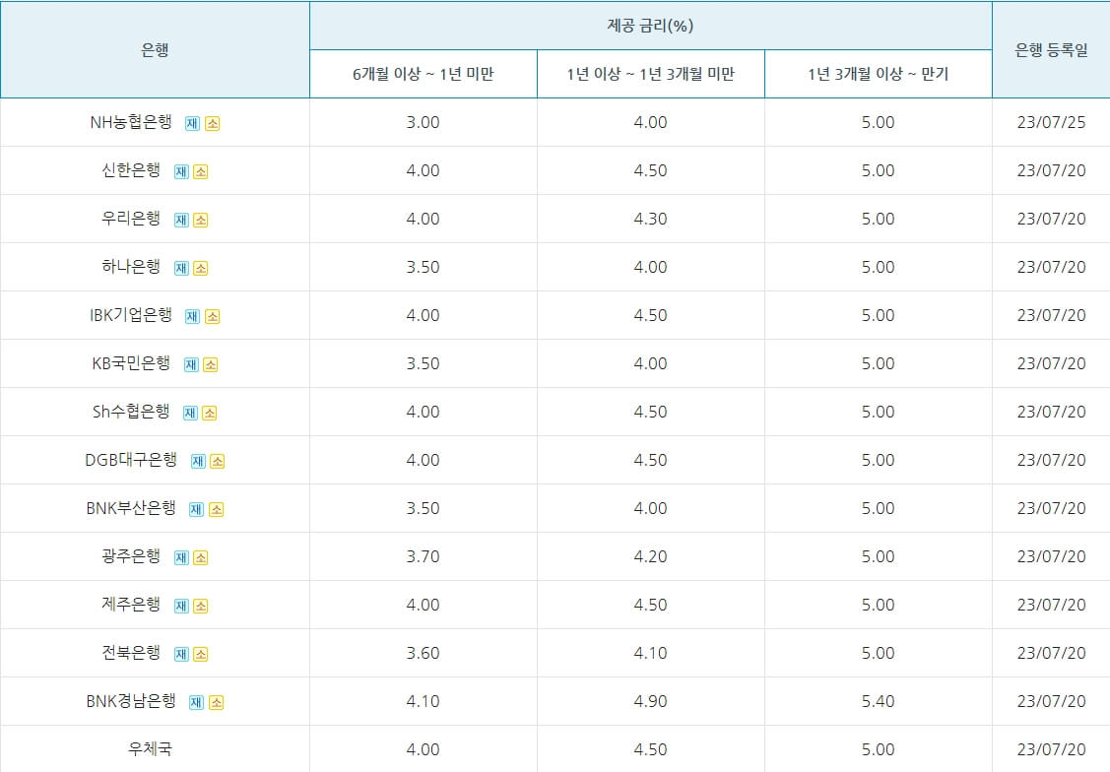The height and width of the screenshot is (772, 1110).
Task: Click the blue 재 badge beside BNK부산은행
Action: pyautogui.click(x=197, y=509)
